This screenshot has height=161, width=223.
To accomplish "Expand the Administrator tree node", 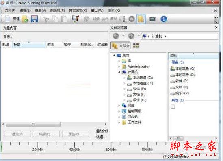I will pos(119,67).
